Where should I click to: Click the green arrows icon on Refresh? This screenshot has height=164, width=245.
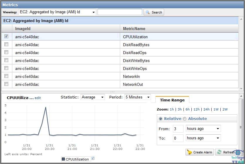(219, 152)
